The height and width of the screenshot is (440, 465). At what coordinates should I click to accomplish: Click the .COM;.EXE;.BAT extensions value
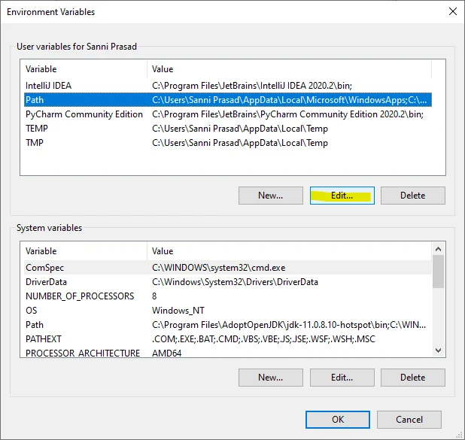pyautogui.click(x=263, y=339)
